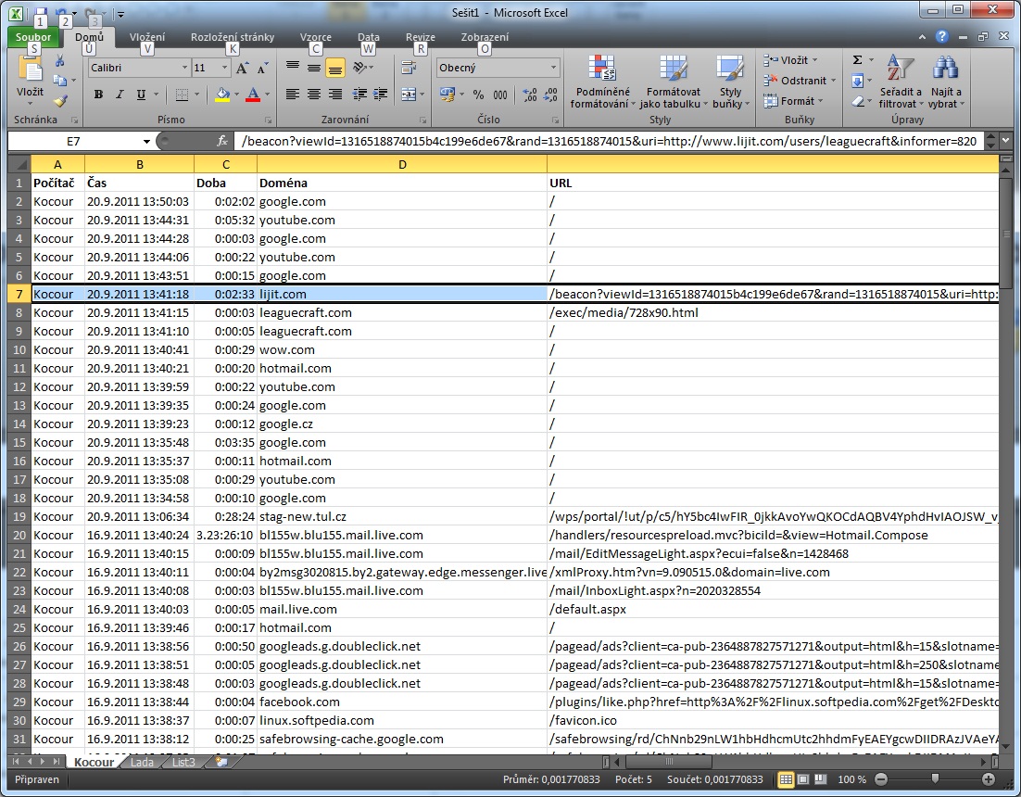Switch to the Zobrazení tab
Screen dimensions: 1021x797
click(485, 37)
